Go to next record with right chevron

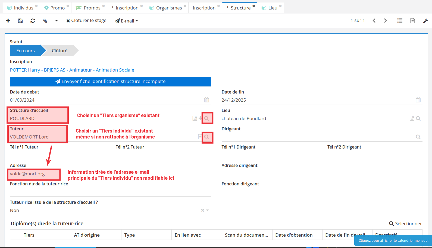click(386, 21)
